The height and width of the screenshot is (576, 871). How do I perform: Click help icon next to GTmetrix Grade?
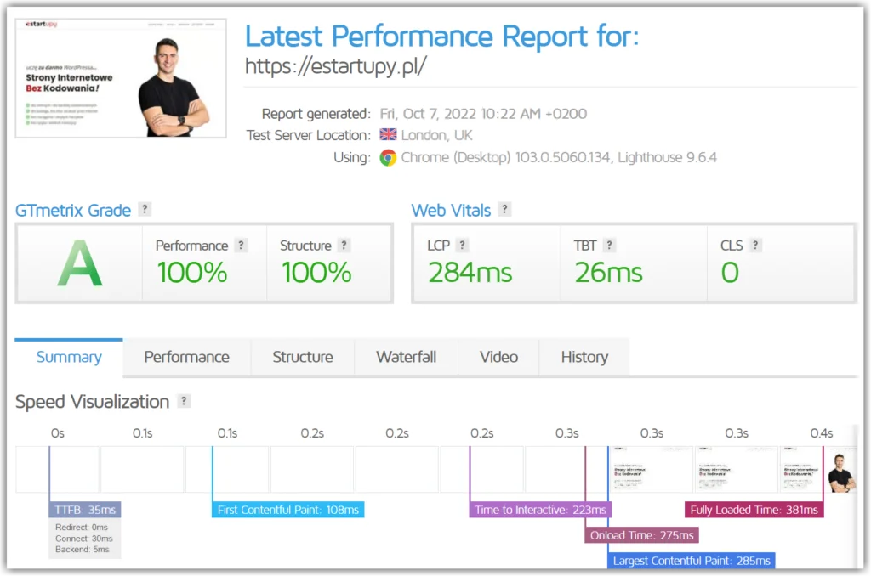pyautogui.click(x=145, y=209)
